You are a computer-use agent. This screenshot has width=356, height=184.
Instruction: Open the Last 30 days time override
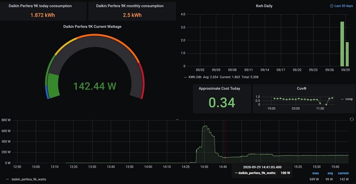[x=341, y=6]
